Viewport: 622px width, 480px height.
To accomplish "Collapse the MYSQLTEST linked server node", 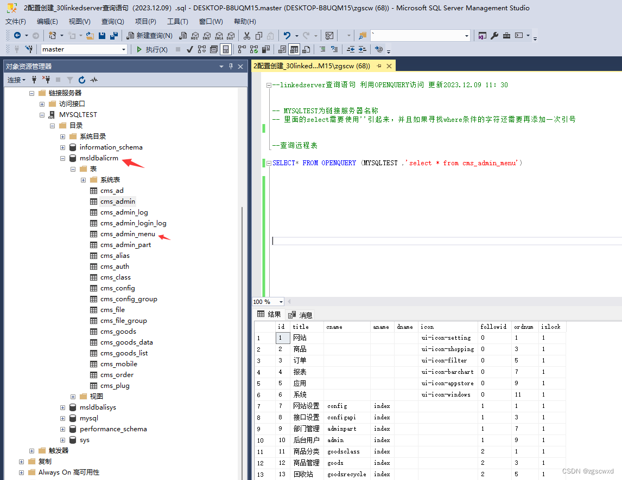I will [42, 115].
